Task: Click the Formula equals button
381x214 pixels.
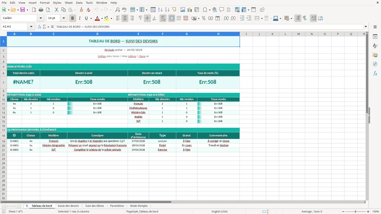Action: click(x=52, y=27)
